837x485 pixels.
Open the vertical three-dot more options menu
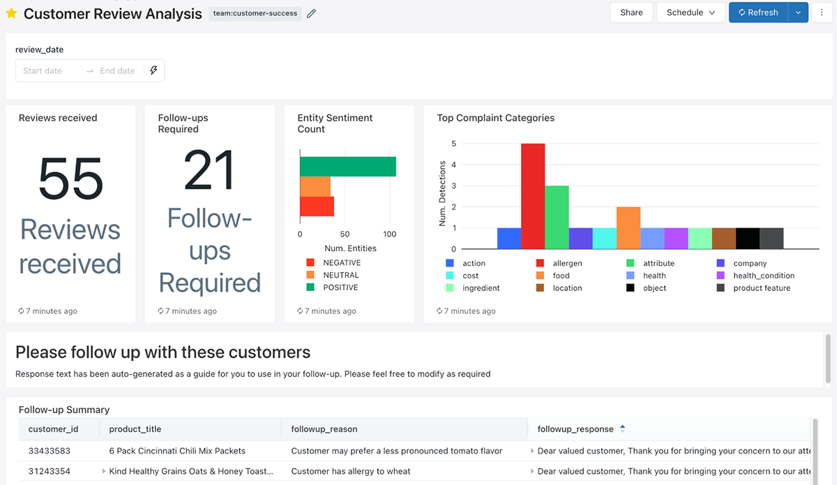pyautogui.click(x=822, y=13)
